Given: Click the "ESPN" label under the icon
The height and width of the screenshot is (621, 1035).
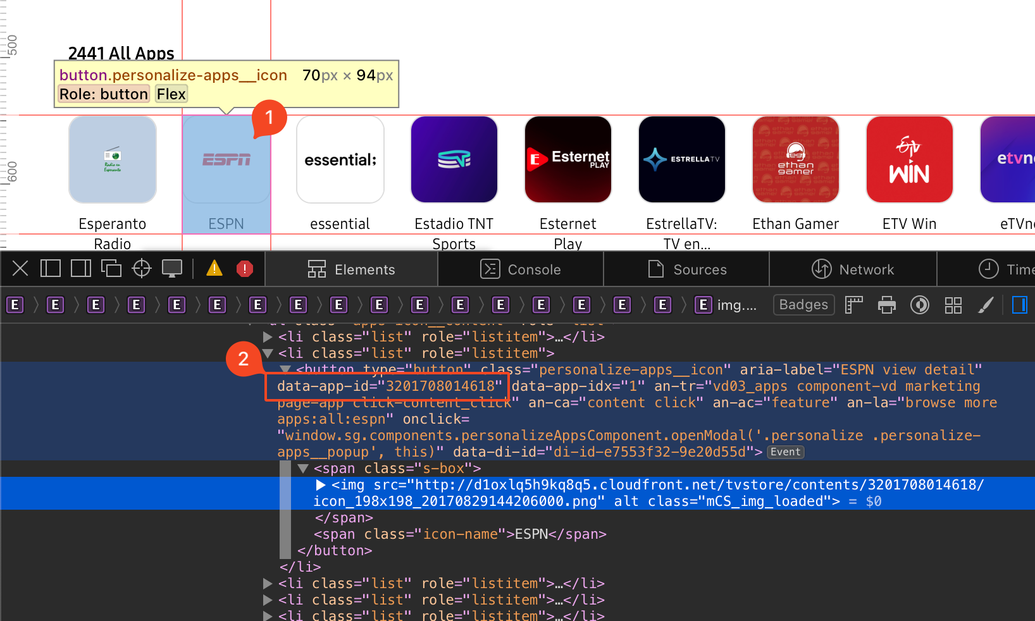Looking at the screenshot, I should click(x=226, y=224).
